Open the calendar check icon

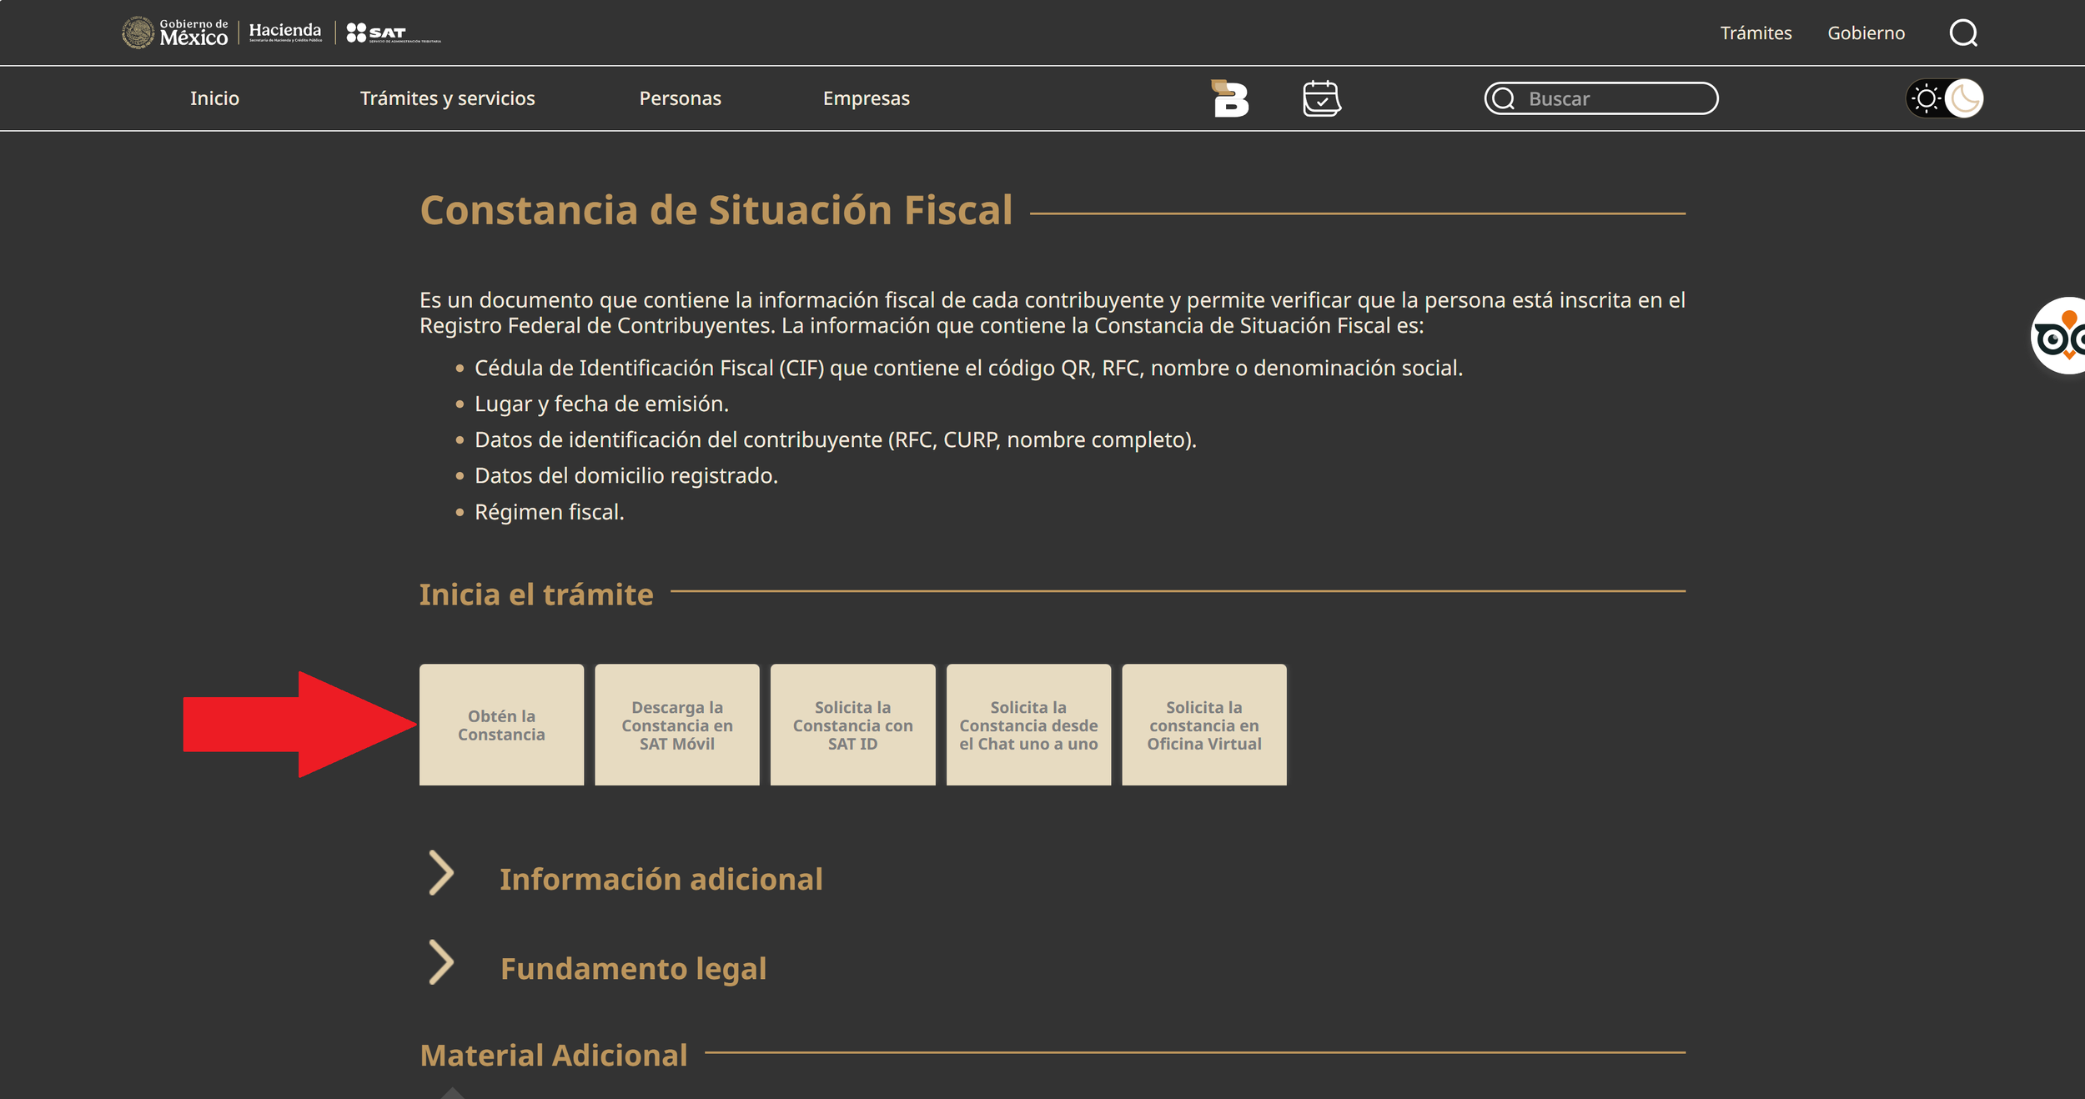tap(1322, 98)
